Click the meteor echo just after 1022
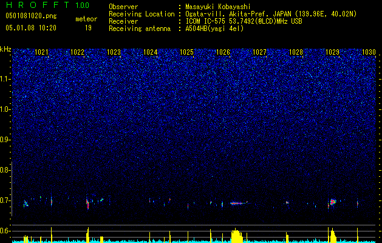382x243 pixels. 87,204
